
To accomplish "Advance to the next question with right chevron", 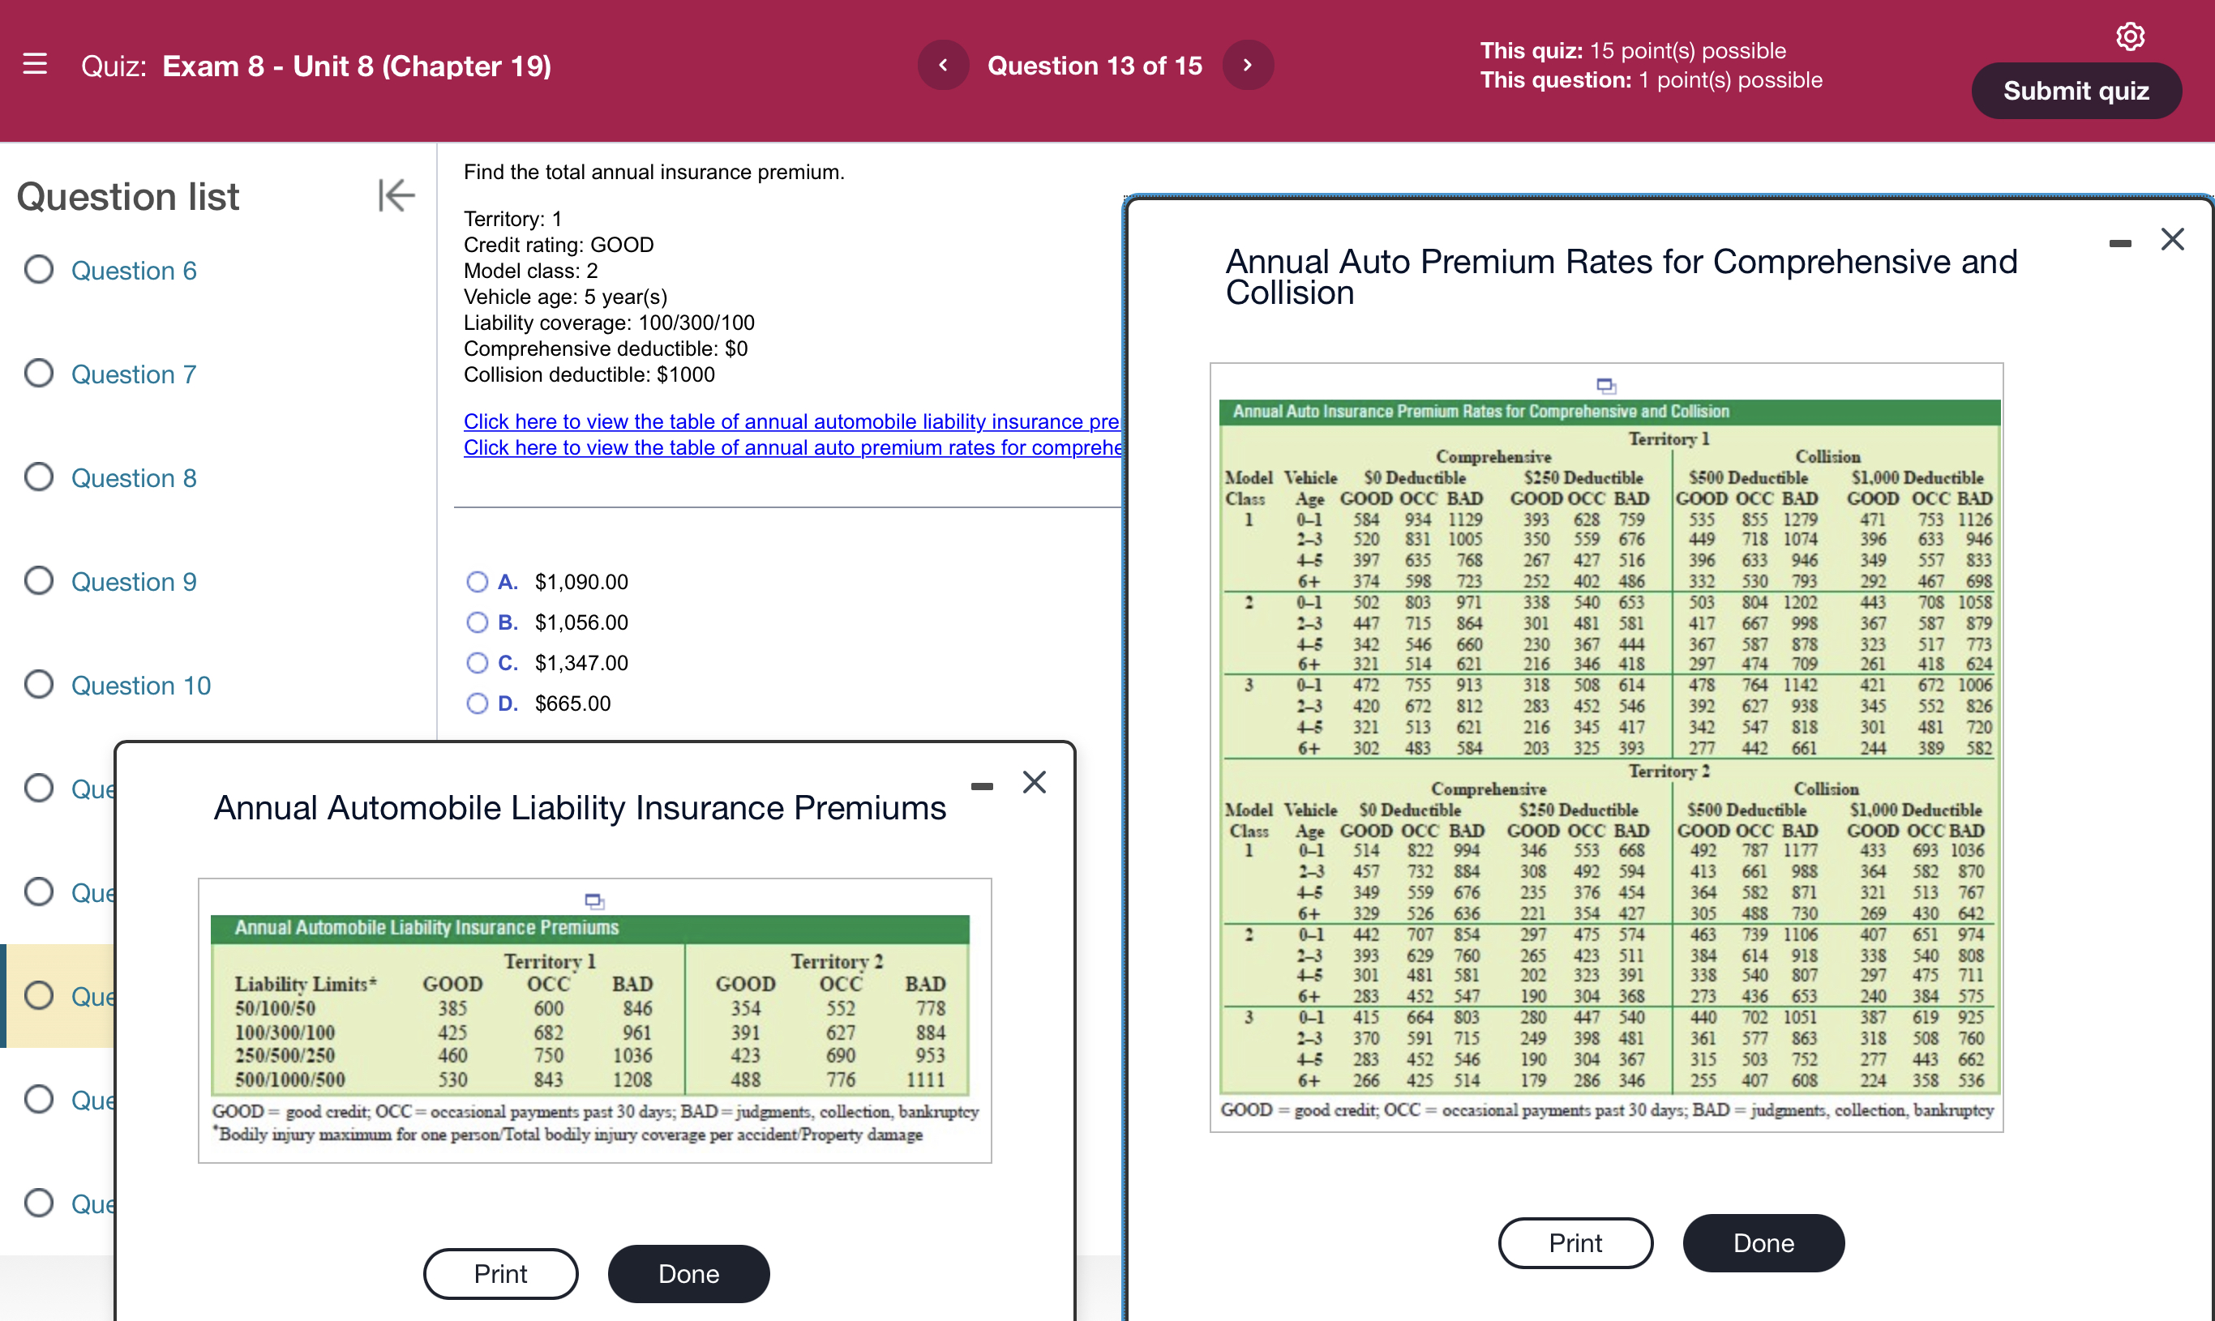I will click(x=1247, y=64).
